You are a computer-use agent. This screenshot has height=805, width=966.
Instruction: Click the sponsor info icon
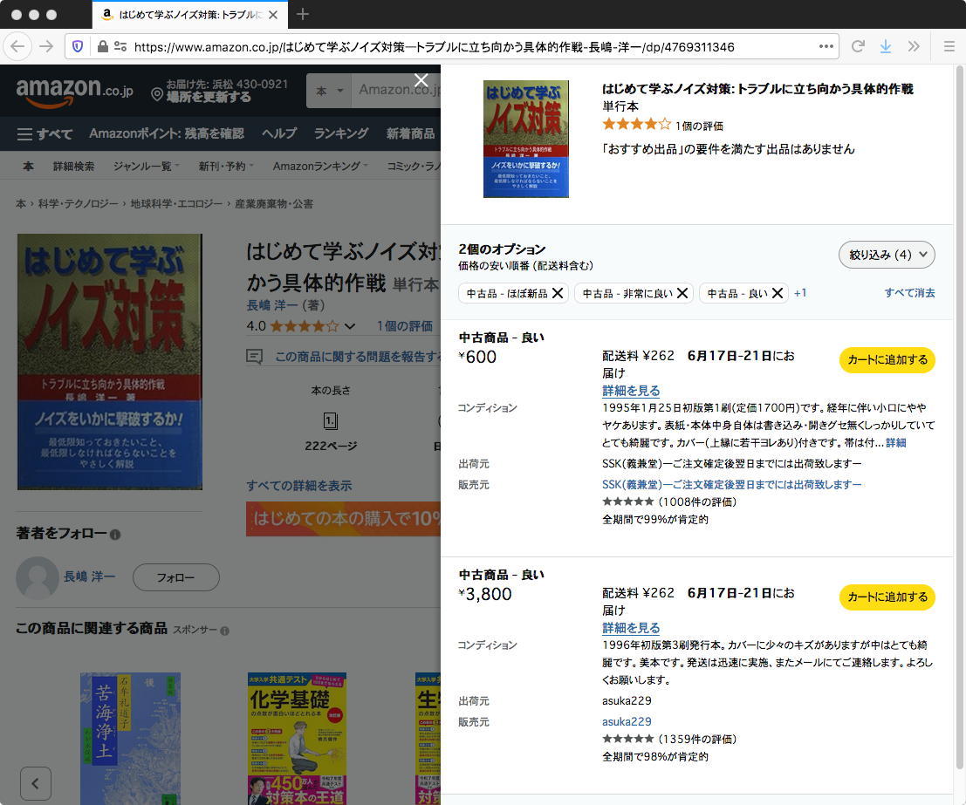pyautogui.click(x=225, y=631)
